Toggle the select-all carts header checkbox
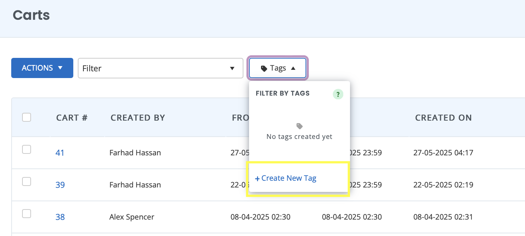This screenshot has height=236, width=525. 27,117
